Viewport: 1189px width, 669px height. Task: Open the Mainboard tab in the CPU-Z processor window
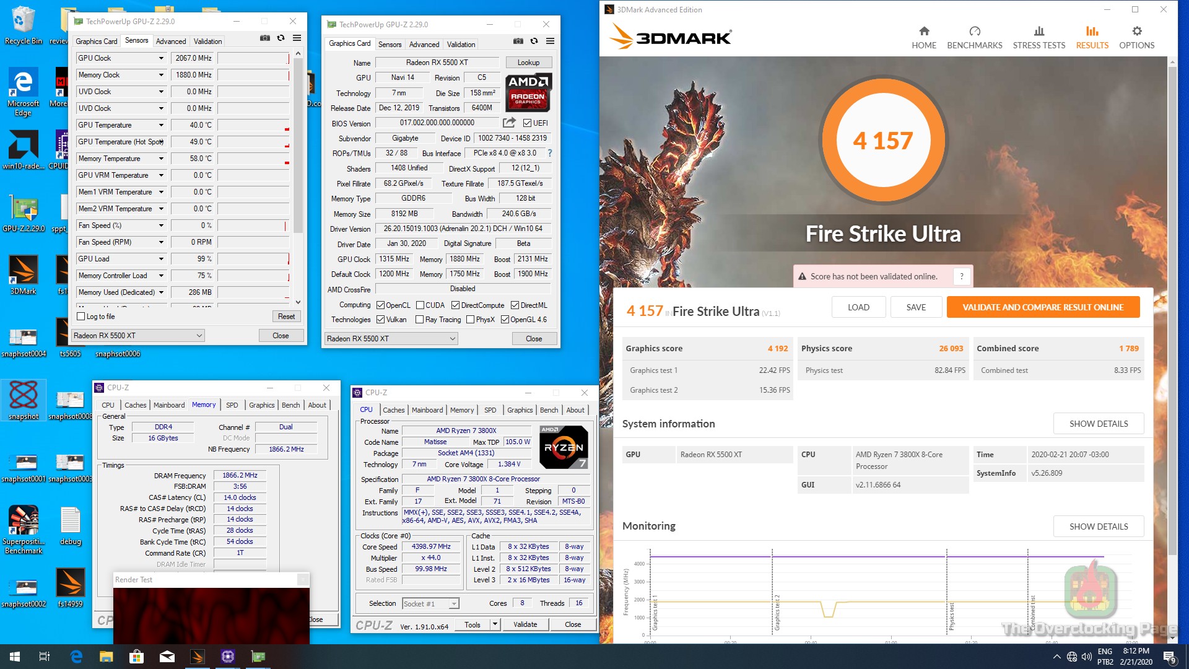click(x=427, y=410)
